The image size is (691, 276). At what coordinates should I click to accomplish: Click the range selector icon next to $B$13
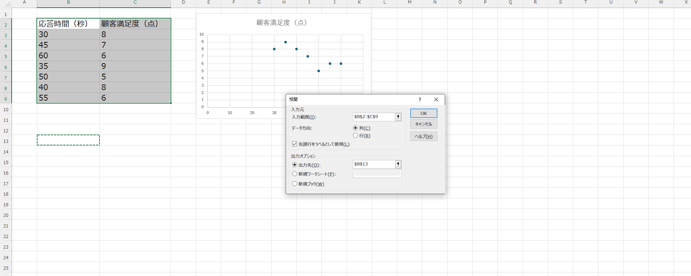tap(398, 164)
